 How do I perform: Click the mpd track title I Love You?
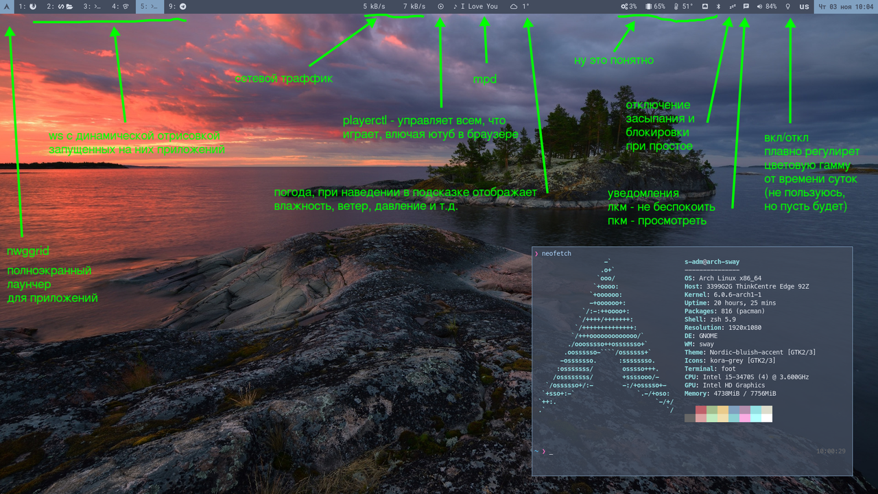tap(479, 6)
